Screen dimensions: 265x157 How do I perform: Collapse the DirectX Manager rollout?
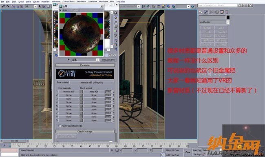point(85,132)
